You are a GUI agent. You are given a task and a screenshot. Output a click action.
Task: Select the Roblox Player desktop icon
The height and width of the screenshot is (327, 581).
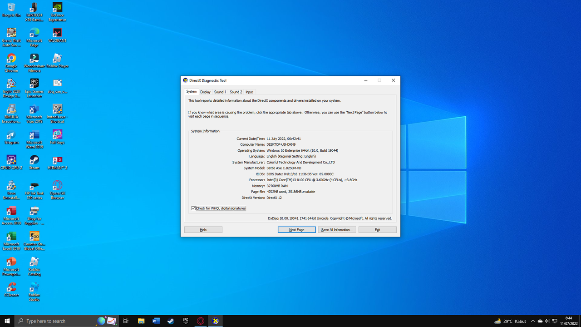pos(57,61)
